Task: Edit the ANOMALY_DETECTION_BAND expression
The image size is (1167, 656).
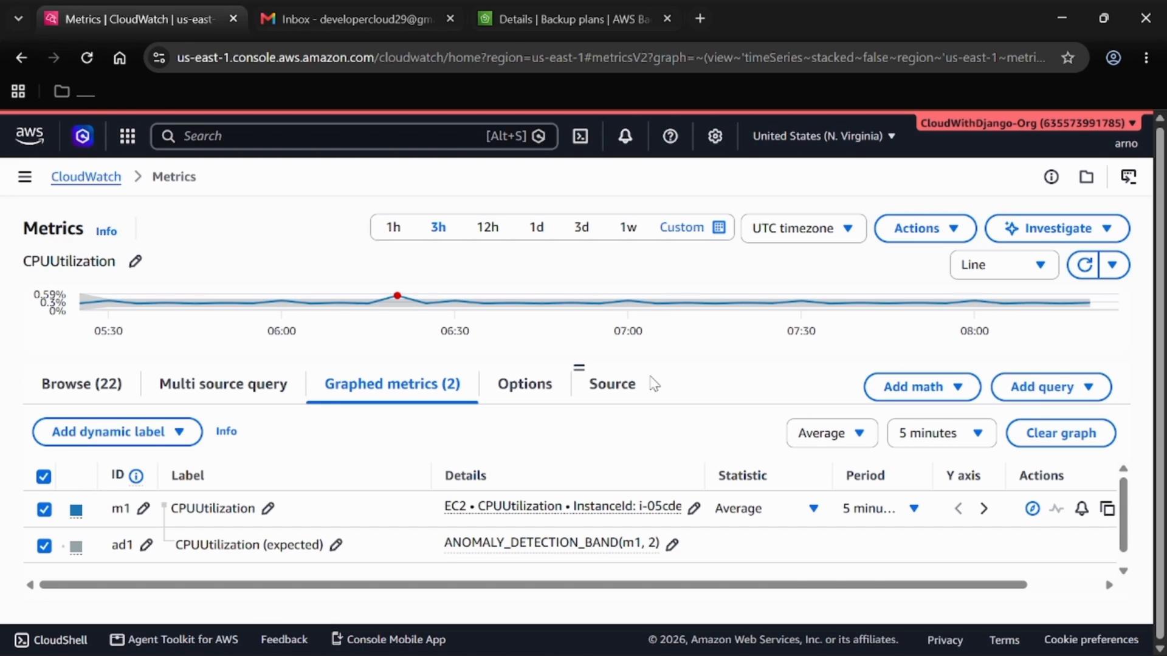Action: pos(672,544)
